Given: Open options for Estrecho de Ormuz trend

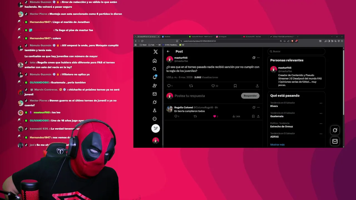Looking at the screenshot, I should click(x=321, y=124).
